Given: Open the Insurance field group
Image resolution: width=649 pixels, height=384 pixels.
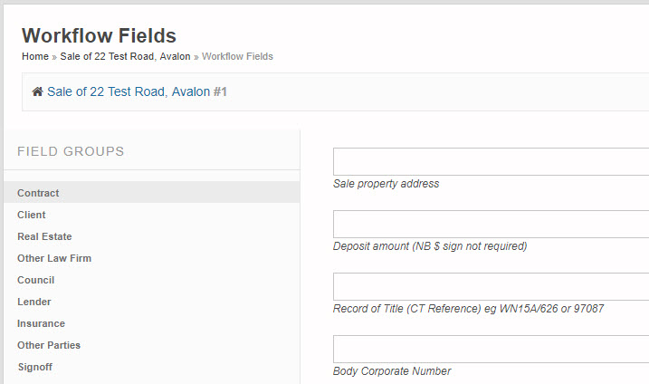Looking at the screenshot, I should [41, 323].
